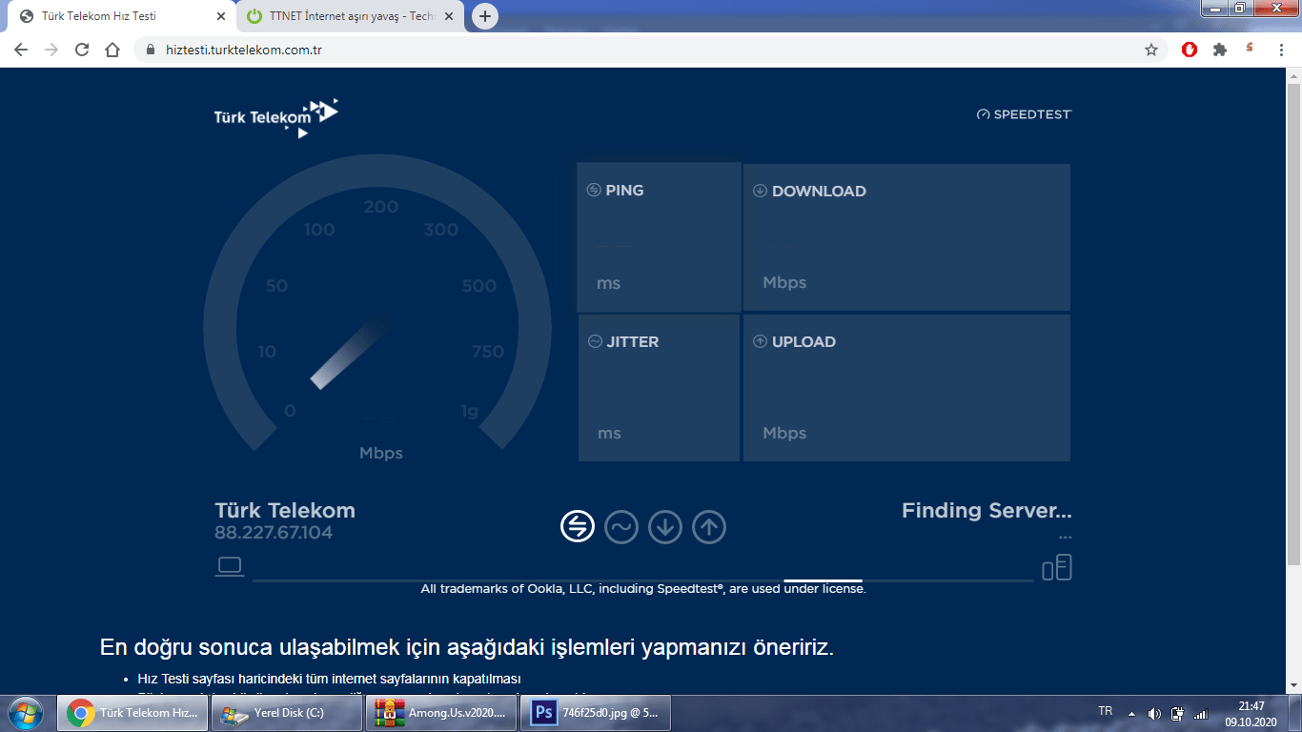
Task: Switch to the Türk Telekom Hız Testi tab
Action: click(x=122, y=16)
